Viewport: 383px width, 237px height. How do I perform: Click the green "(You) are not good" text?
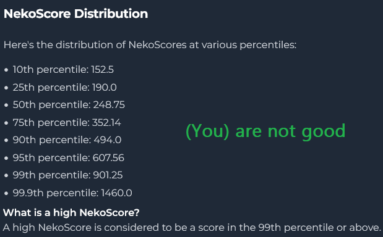click(x=265, y=131)
